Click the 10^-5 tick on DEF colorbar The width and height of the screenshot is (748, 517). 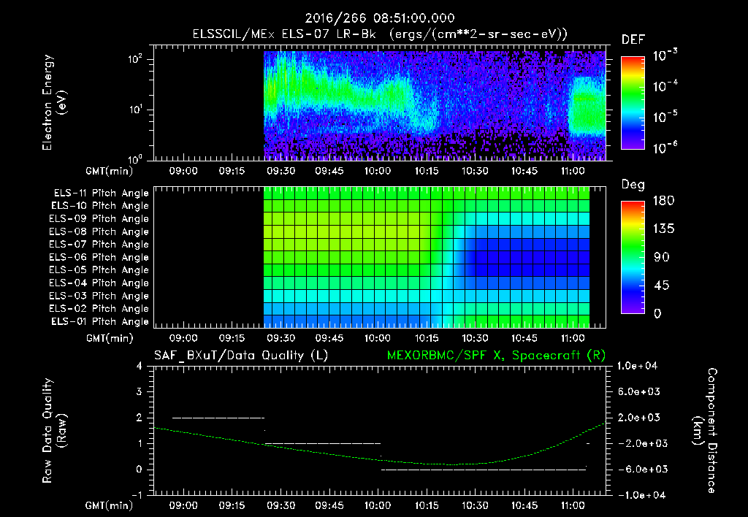coord(665,116)
